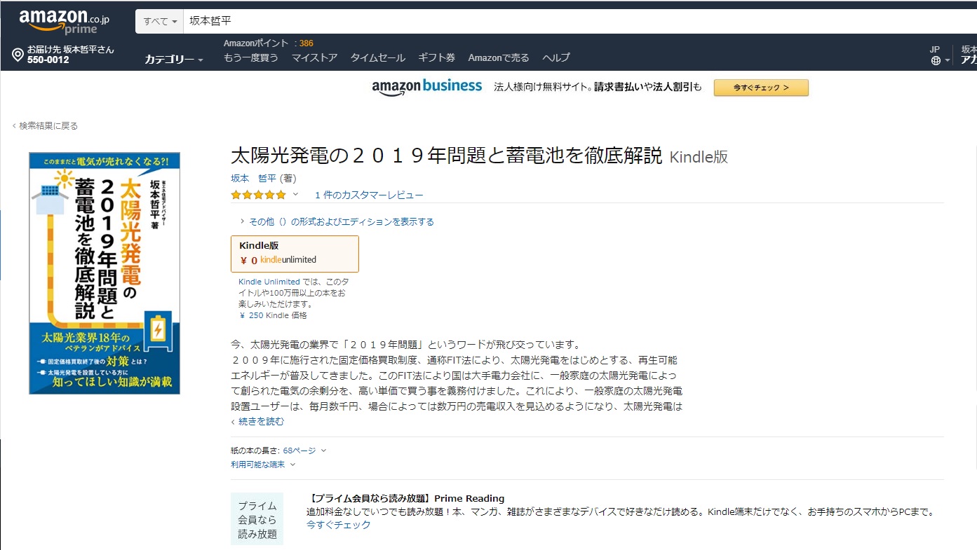Open the すべて search category dropdown

point(160,22)
